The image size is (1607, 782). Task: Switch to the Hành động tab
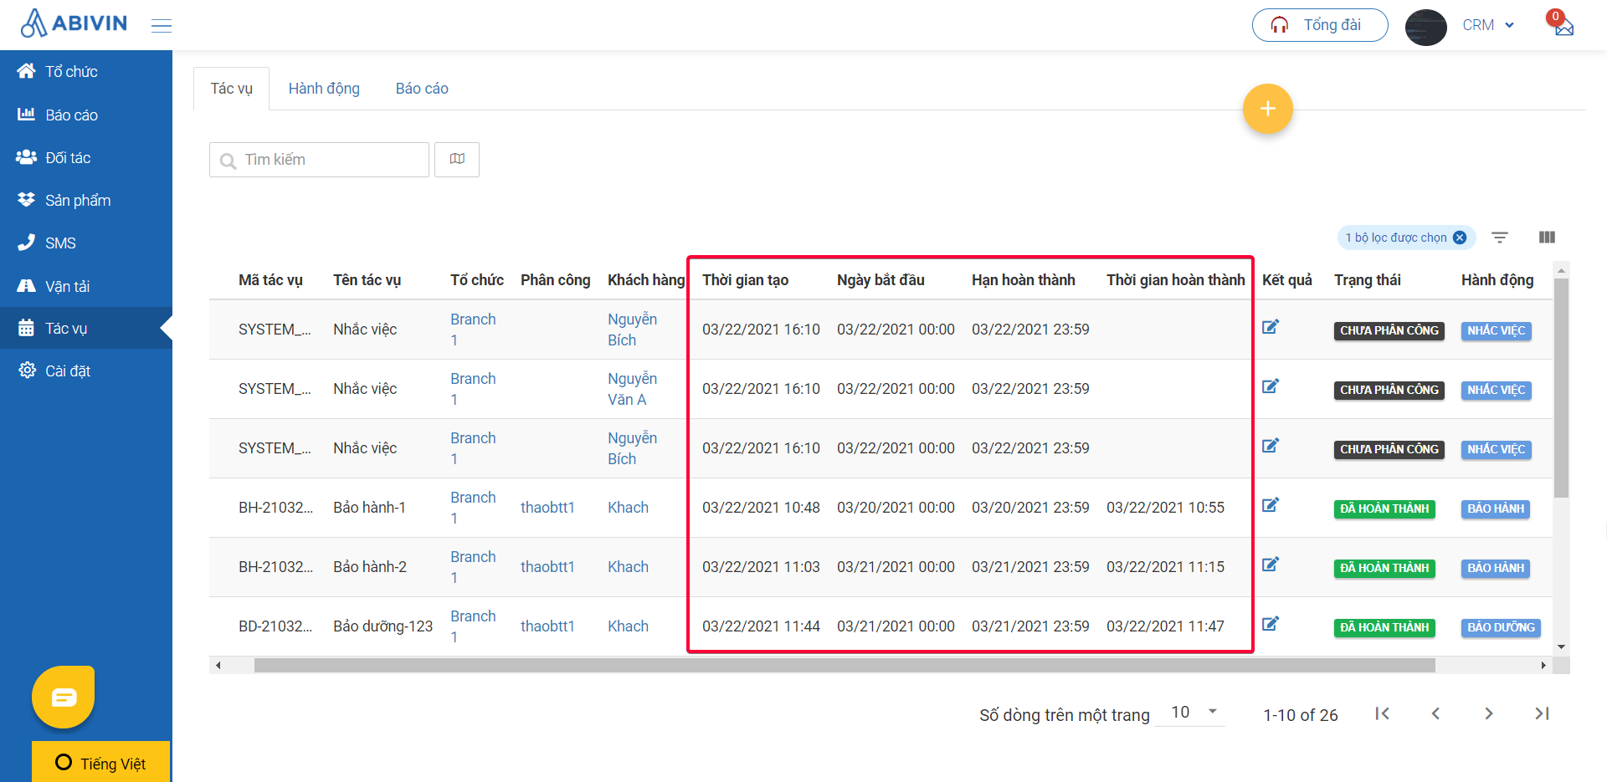pos(324,89)
